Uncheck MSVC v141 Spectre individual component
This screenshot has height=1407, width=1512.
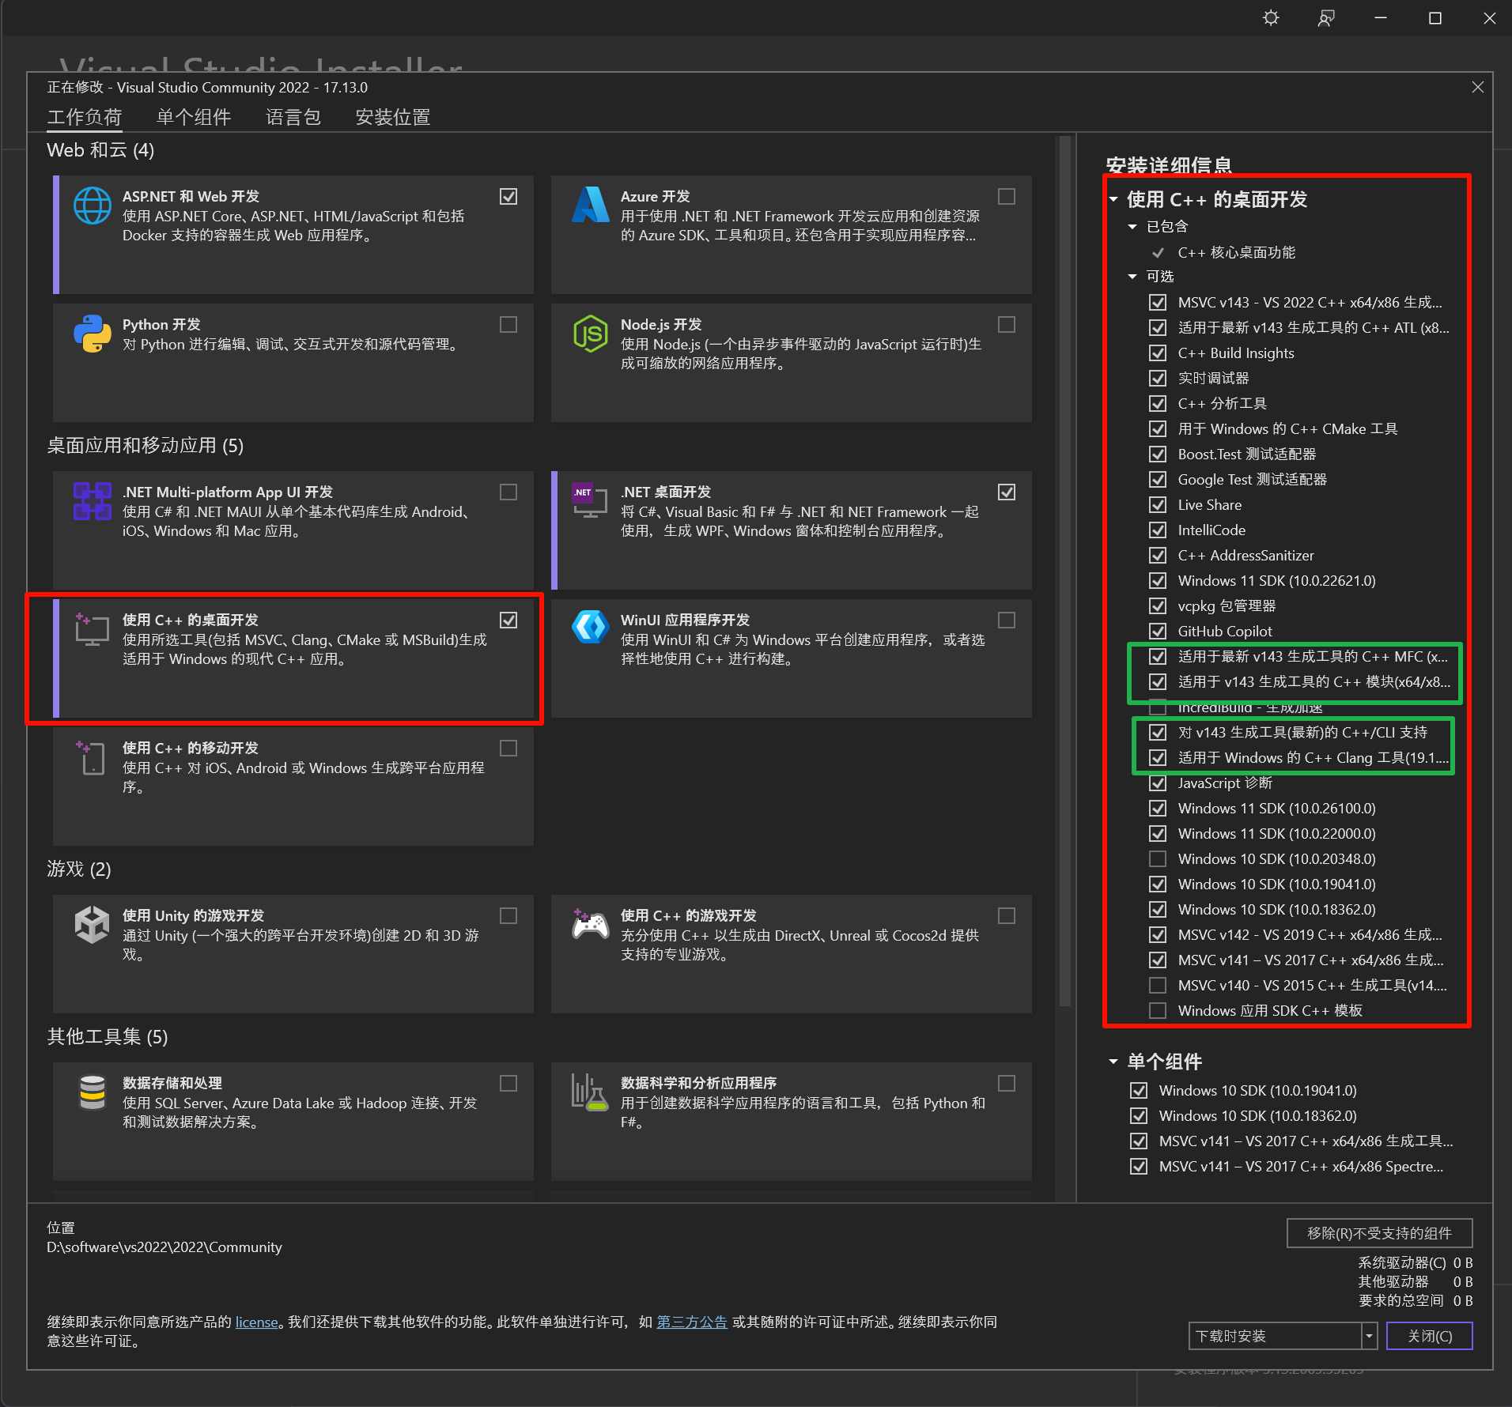1139,1166
